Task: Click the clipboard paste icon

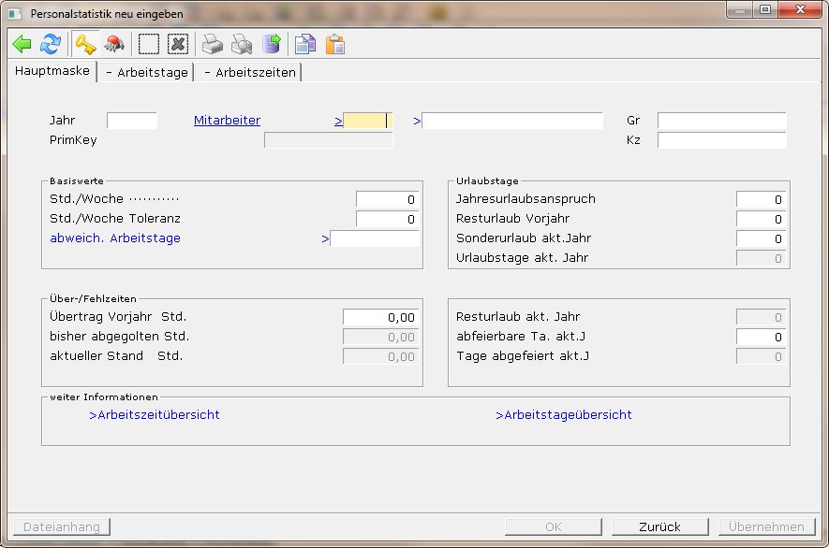Action: [x=334, y=44]
